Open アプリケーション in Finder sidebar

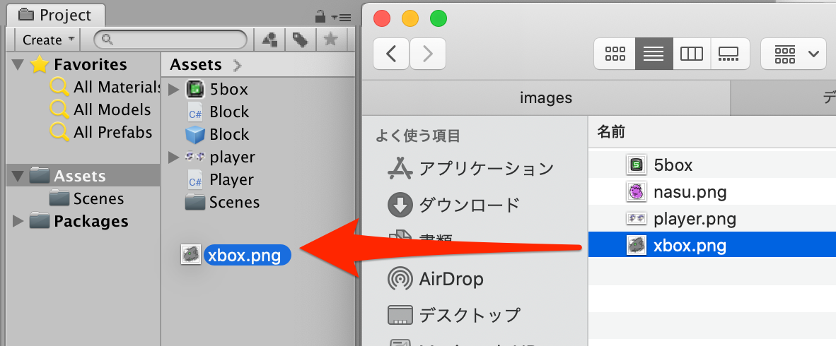click(x=471, y=169)
